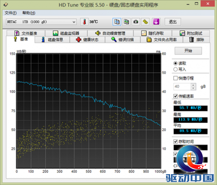
Task: Click the 退出 exit button
Action: (173, 22)
